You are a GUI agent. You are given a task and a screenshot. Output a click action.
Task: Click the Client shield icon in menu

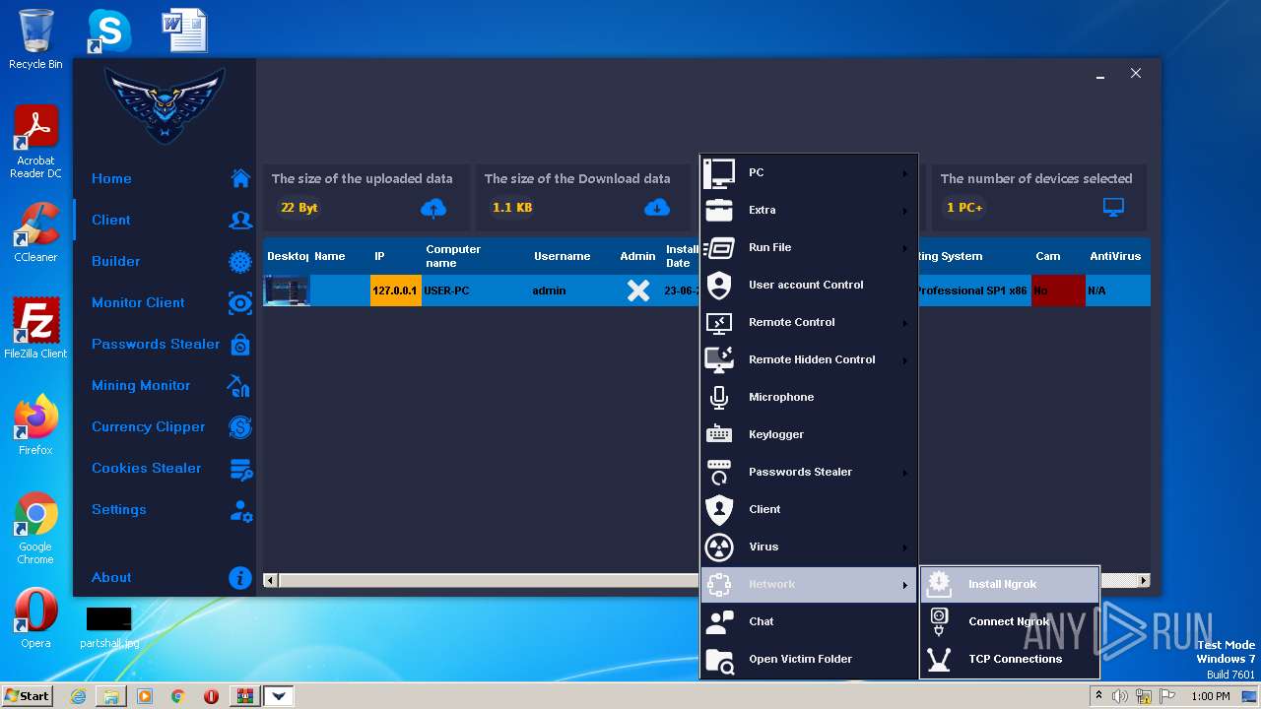pos(719,509)
